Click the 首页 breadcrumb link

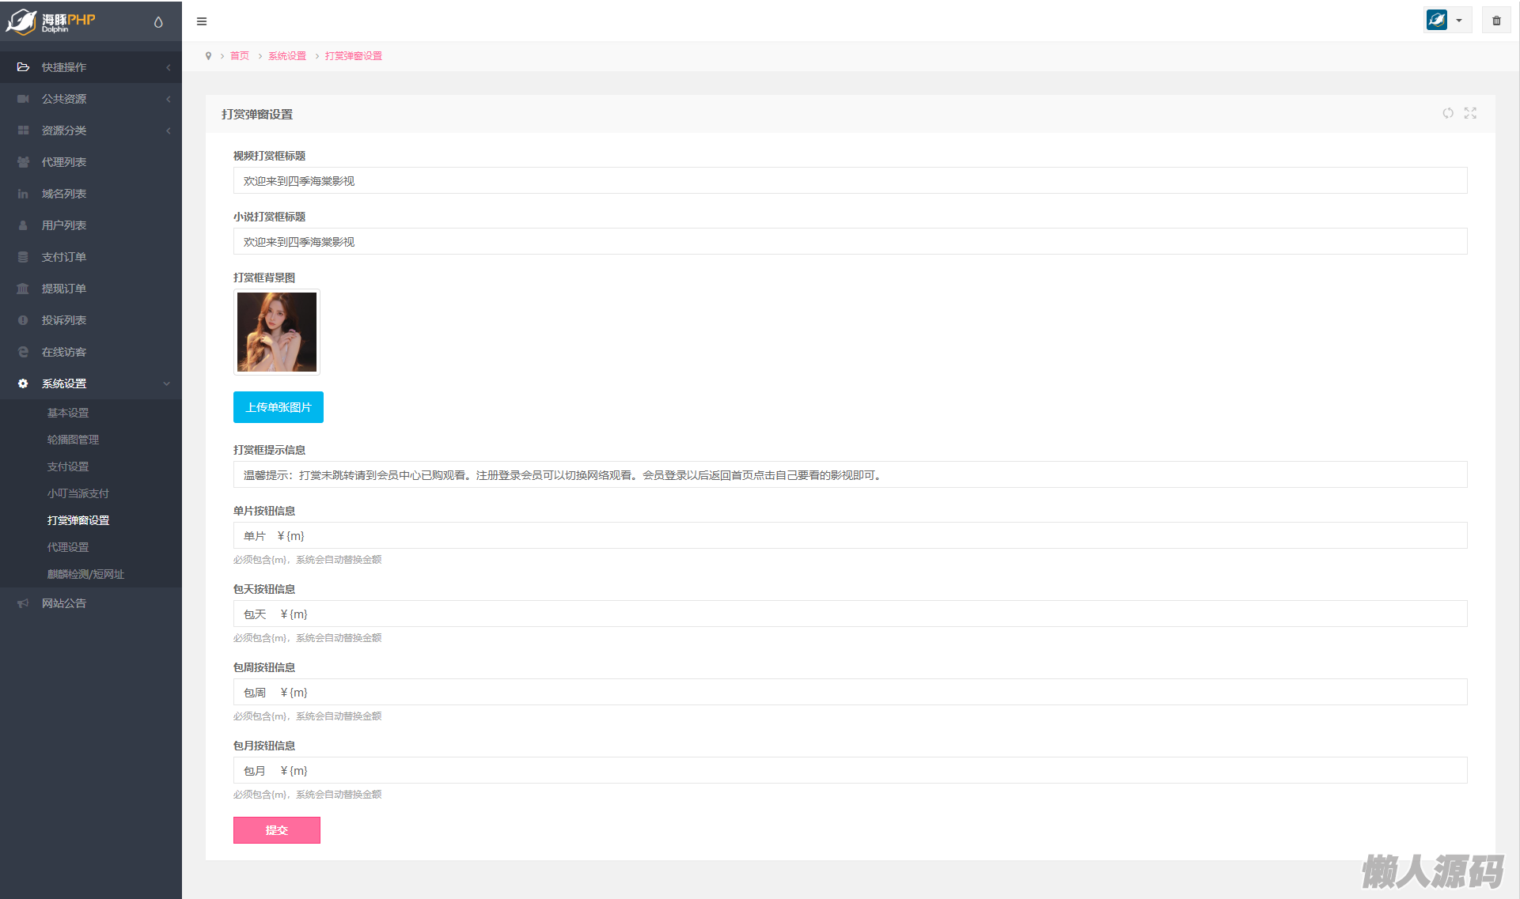tap(240, 56)
